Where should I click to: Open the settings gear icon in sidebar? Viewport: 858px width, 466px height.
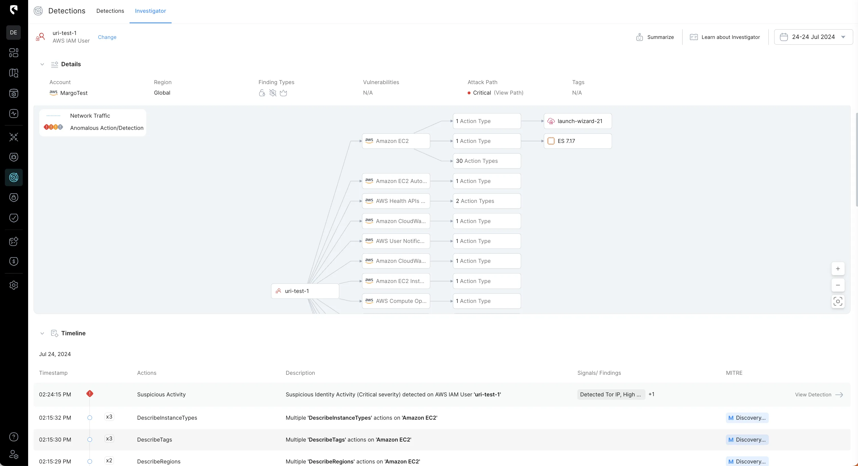coord(14,285)
